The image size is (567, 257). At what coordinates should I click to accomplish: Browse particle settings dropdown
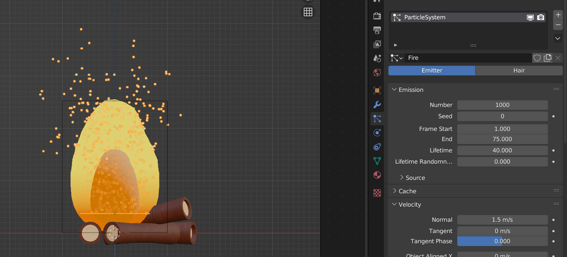coord(397,58)
